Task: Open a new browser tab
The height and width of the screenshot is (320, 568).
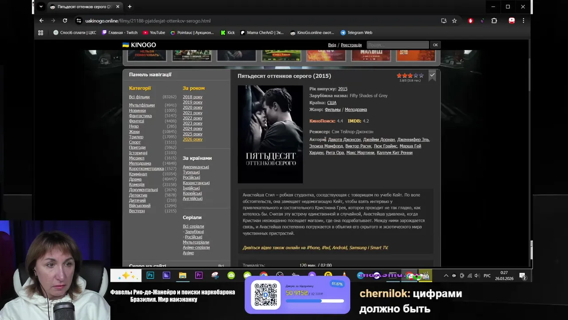Action: (130, 7)
